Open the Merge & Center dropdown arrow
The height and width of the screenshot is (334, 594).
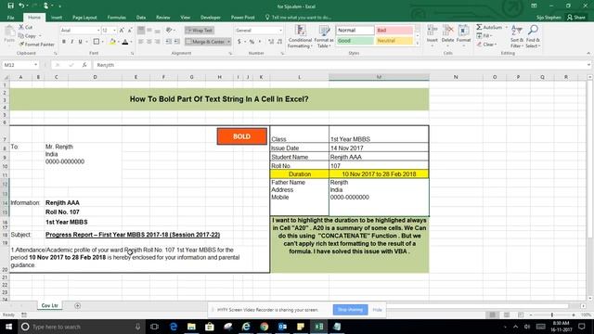point(229,42)
